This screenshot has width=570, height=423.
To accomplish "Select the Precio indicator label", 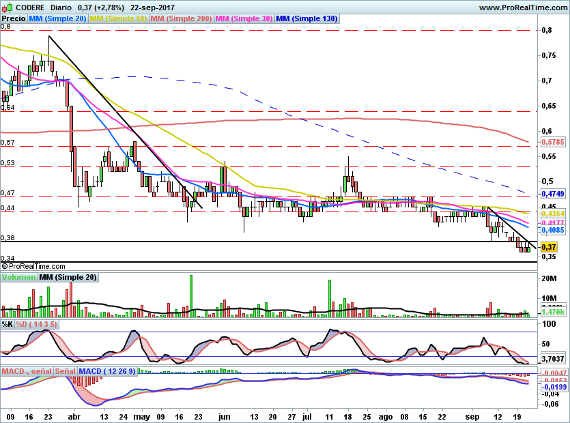I will click(x=13, y=19).
